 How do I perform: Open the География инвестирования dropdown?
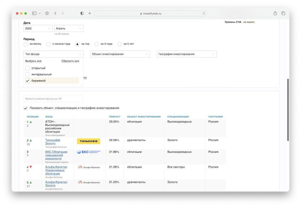187,54
